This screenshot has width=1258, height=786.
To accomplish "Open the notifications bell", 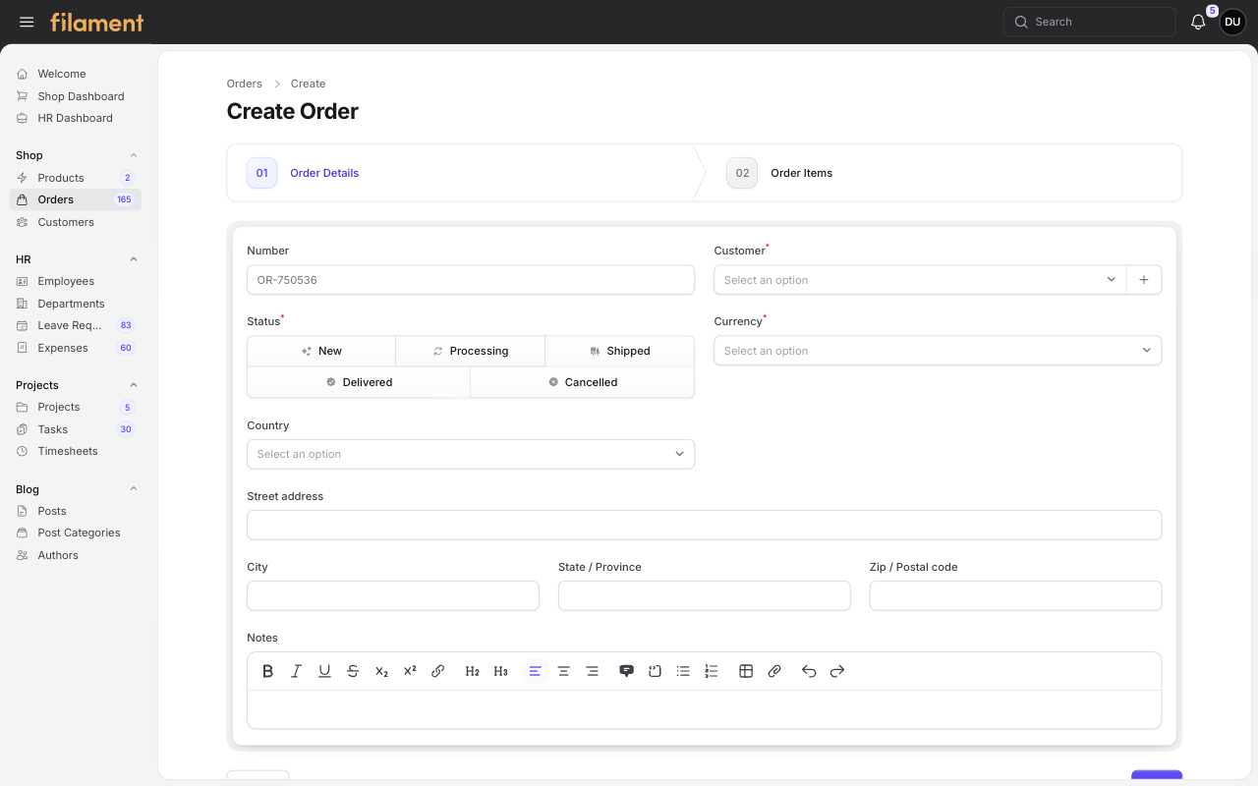I will click(x=1198, y=22).
